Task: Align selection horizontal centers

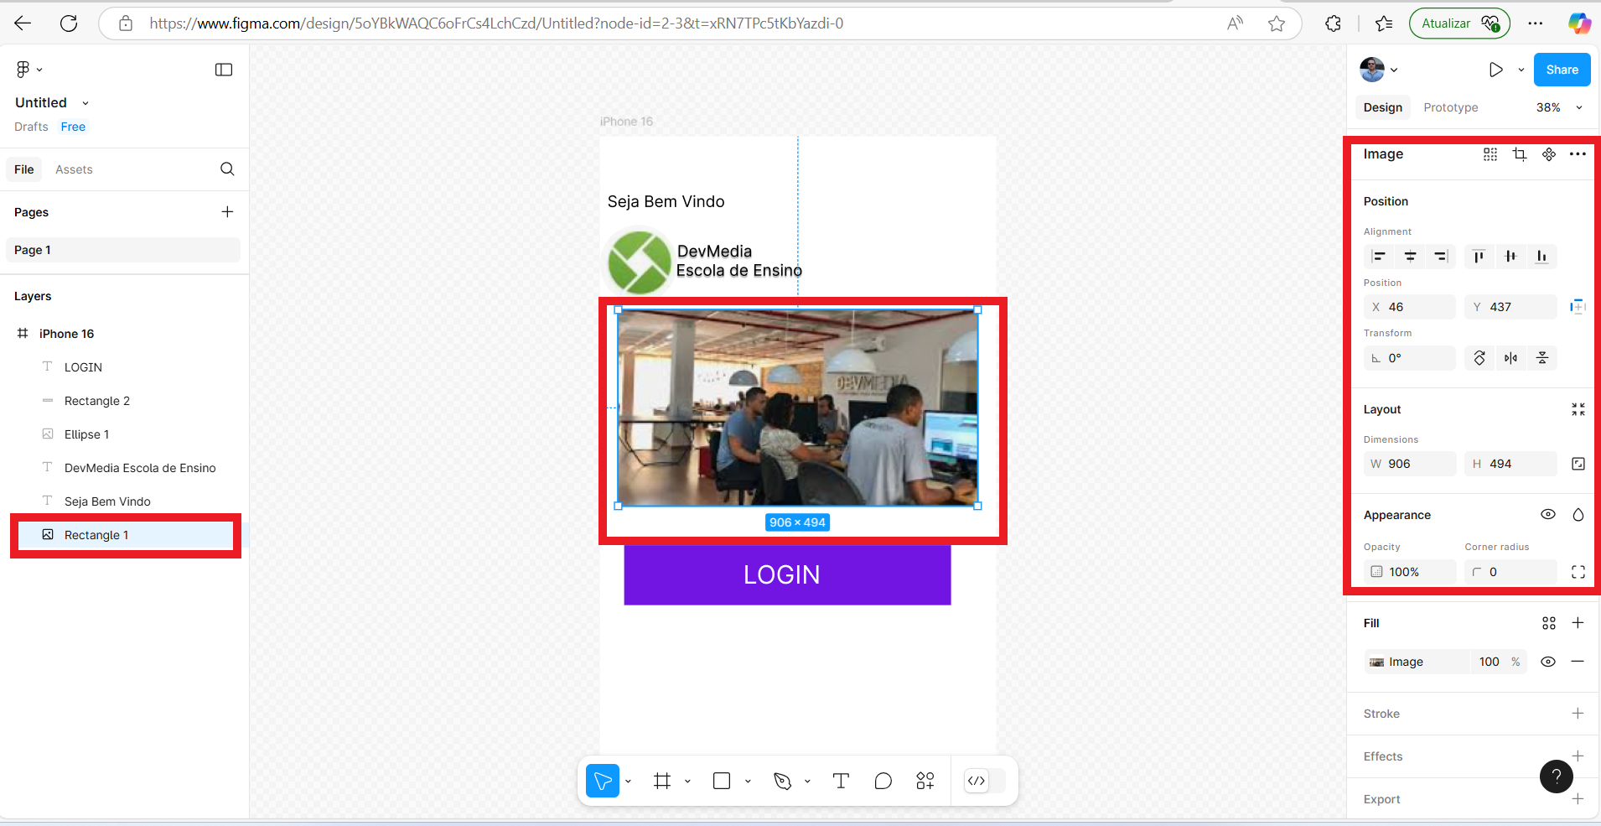Action: tap(1411, 257)
